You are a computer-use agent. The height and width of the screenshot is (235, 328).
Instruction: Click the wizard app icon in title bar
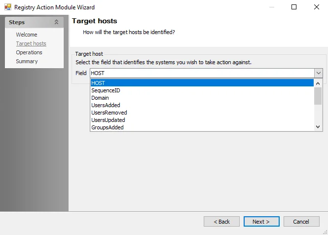[8, 7]
